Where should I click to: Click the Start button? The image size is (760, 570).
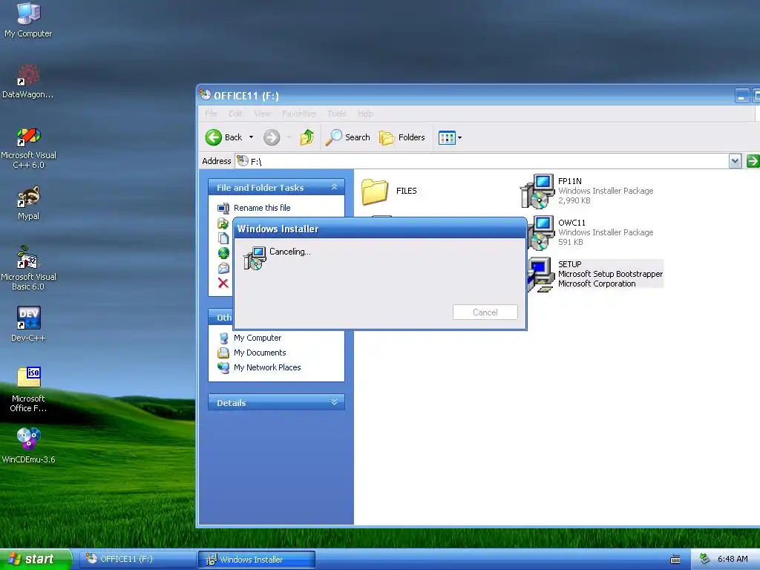36,559
